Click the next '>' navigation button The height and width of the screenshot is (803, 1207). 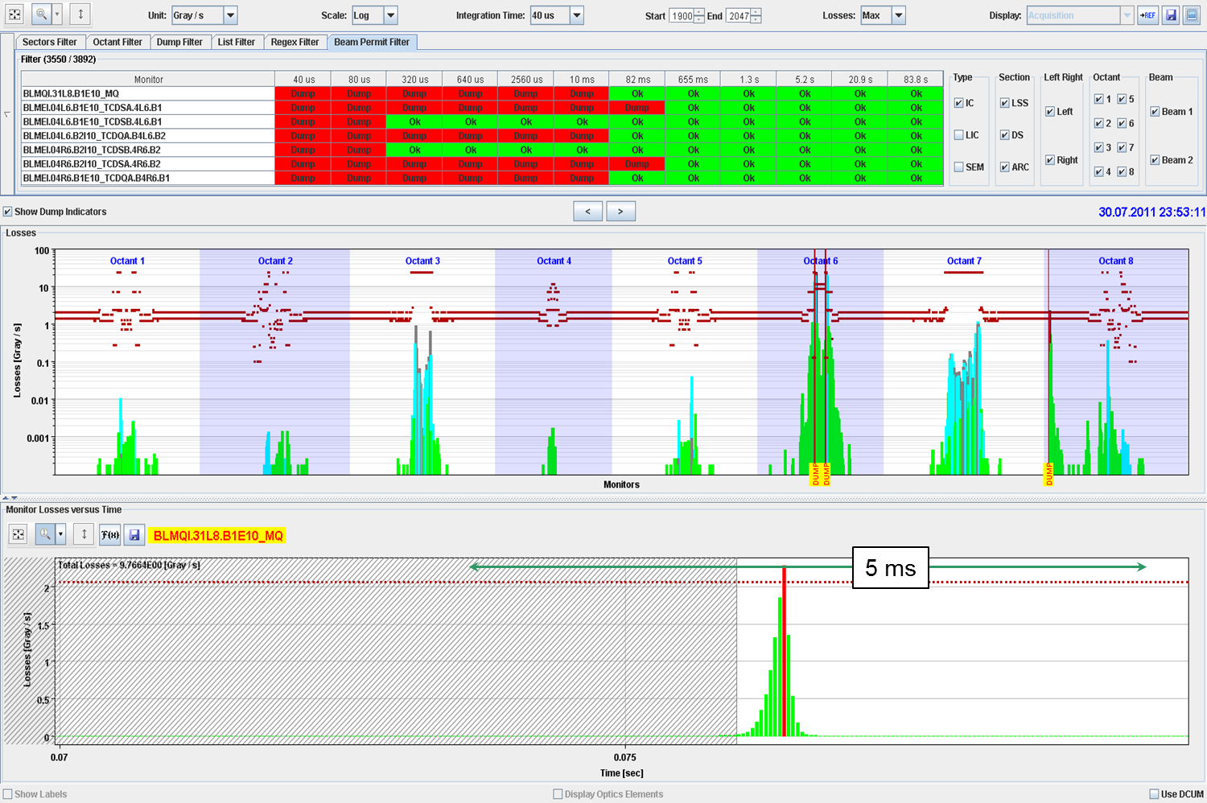coord(620,212)
